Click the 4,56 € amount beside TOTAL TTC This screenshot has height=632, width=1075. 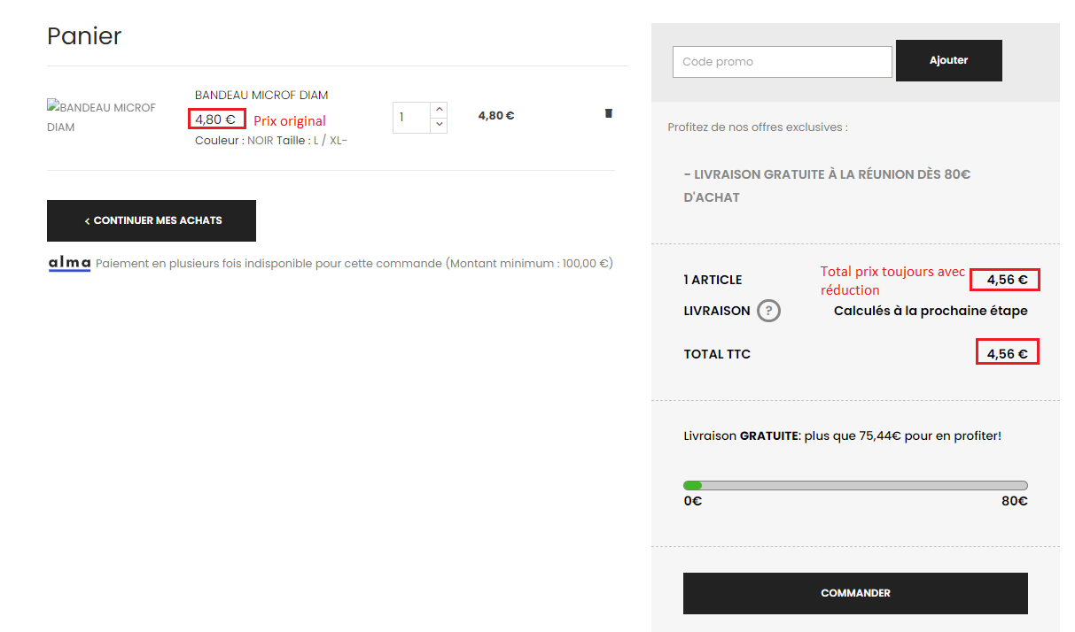pyautogui.click(x=1007, y=354)
